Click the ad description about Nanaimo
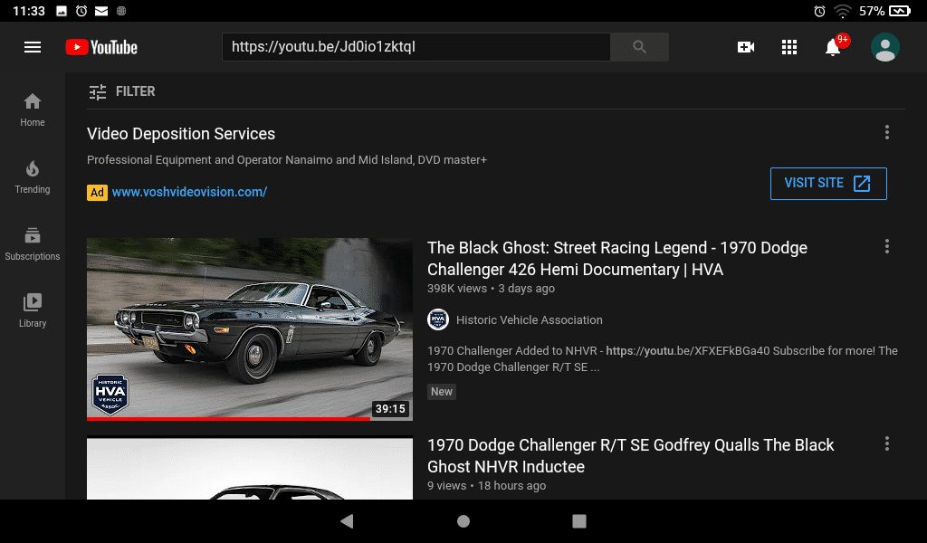This screenshot has height=543, width=927. (287, 160)
